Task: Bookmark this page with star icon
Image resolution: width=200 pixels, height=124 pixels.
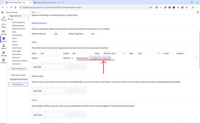Action: coord(151,7)
